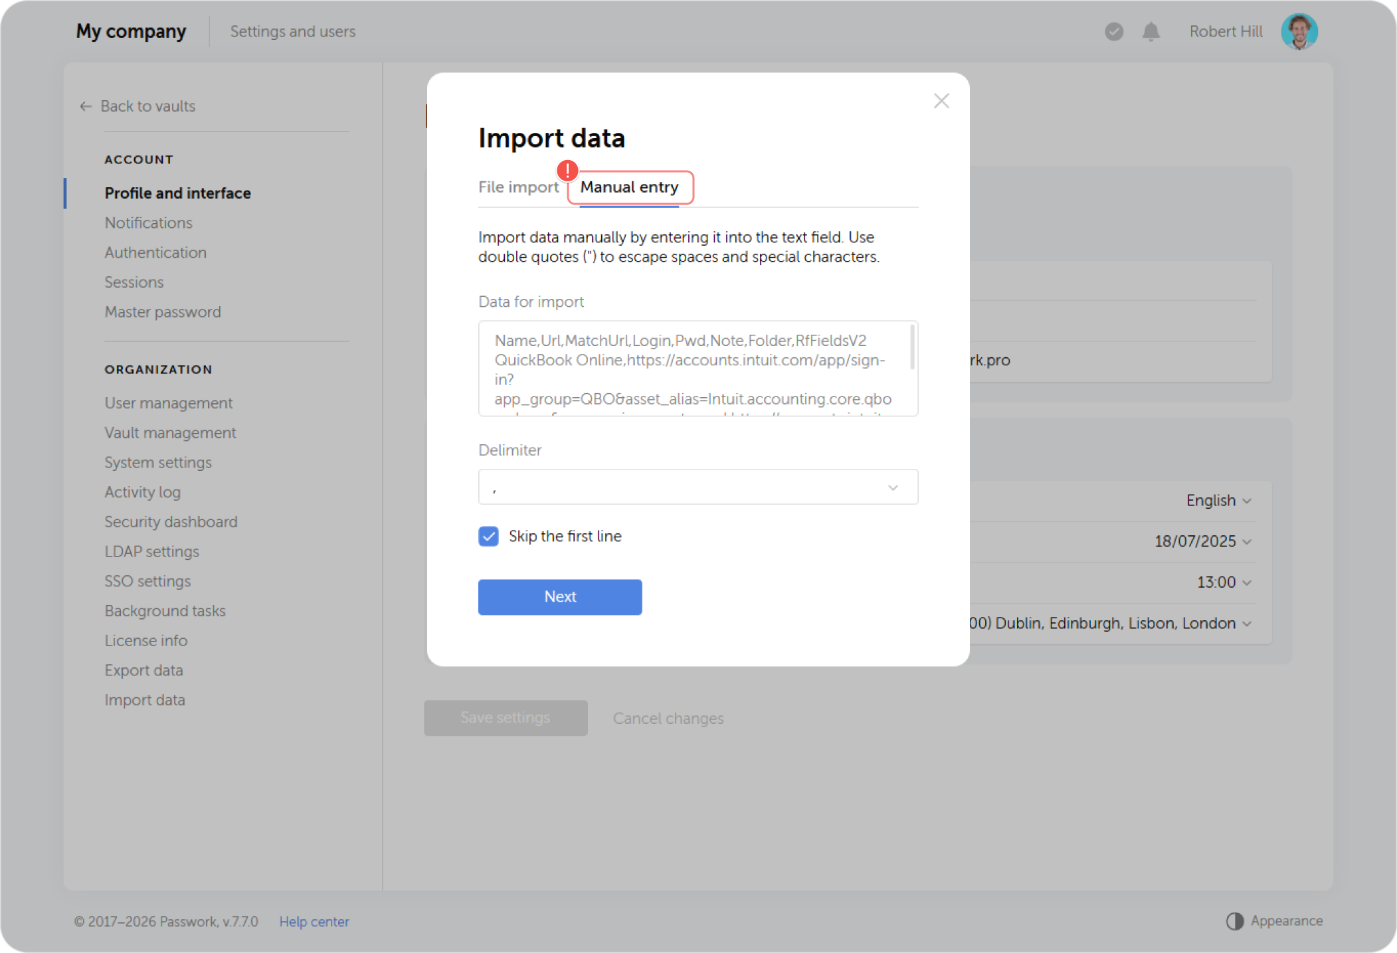1397x953 pixels.
Task: Open the Delimiter dropdown
Action: 698,487
